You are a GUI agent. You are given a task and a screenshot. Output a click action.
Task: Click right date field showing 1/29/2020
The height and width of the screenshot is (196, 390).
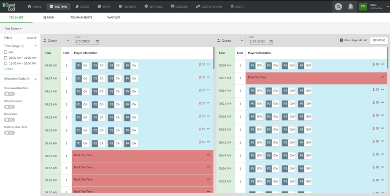point(261,41)
